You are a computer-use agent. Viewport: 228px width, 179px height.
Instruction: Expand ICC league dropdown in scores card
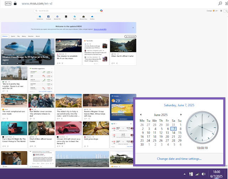pos(116,124)
